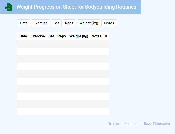Click the Reps column header in table
This screenshot has width=175, height=134.
click(x=62, y=36)
